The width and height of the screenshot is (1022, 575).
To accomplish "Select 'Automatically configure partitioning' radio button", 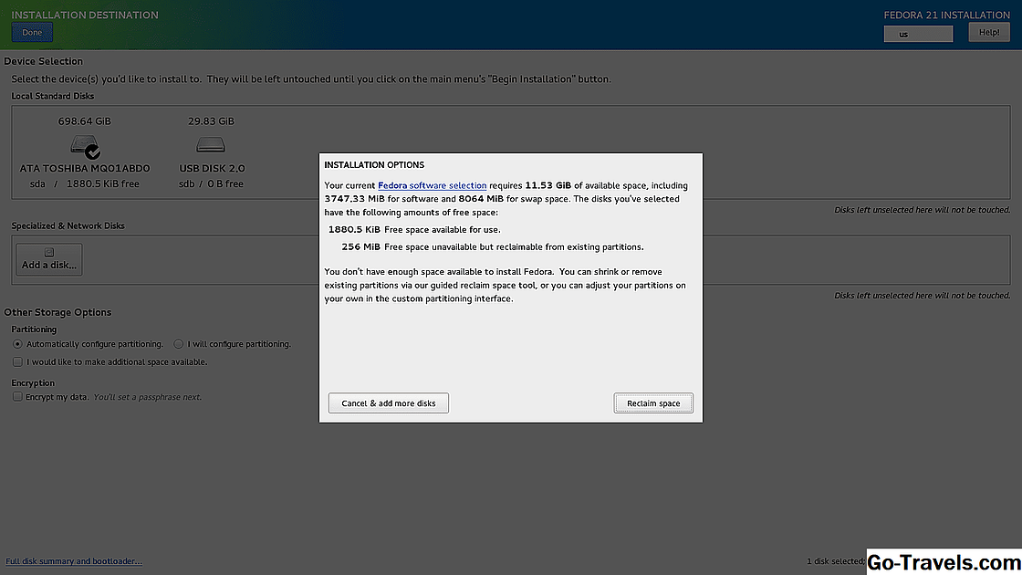I will [x=17, y=344].
